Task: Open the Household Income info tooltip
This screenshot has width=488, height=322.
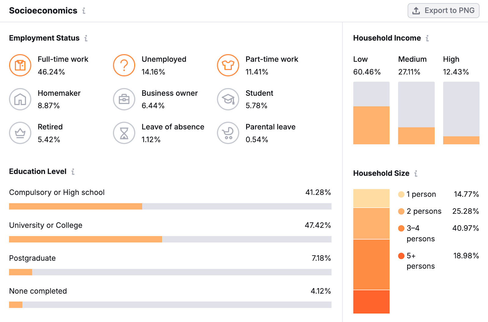Action: [428, 38]
